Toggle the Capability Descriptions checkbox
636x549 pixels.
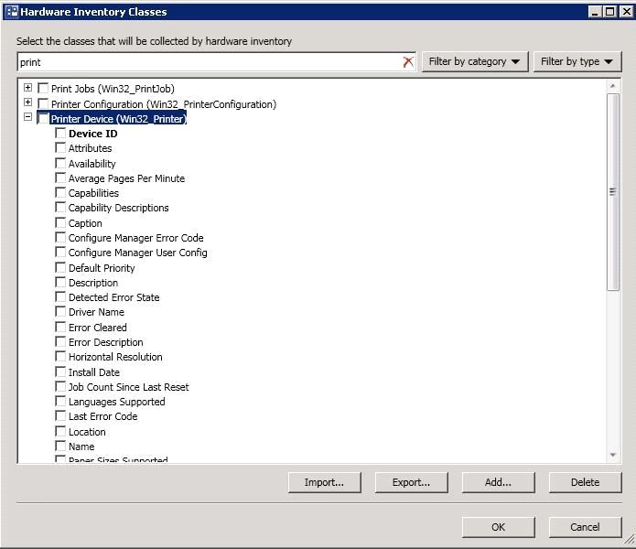[x=60, y=207]
